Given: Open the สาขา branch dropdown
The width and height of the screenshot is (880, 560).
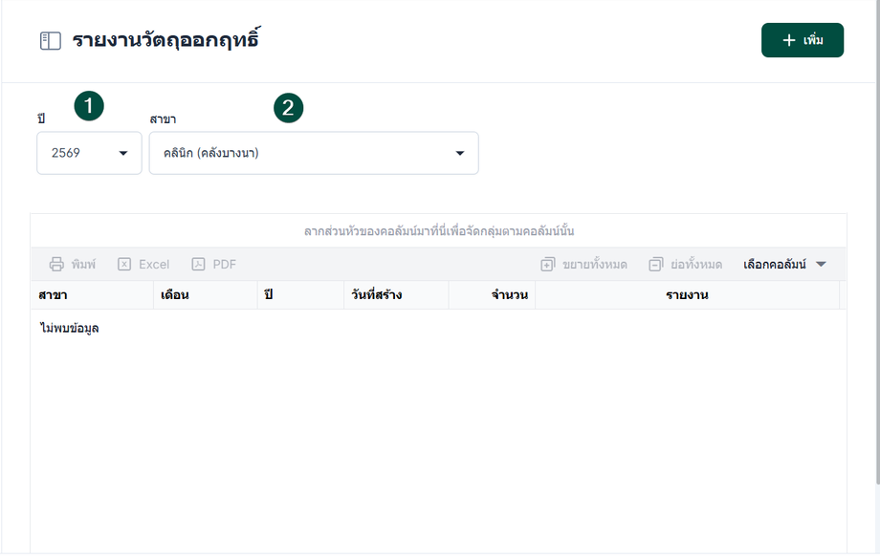Looking at the screenshot, I should [314, 153].
